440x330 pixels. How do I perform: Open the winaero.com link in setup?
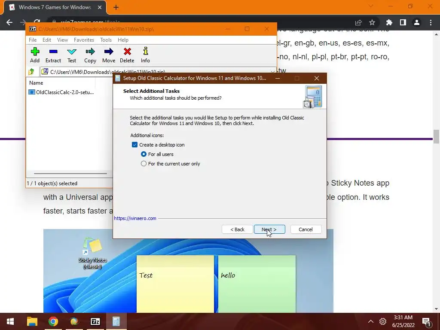(135, 218)
